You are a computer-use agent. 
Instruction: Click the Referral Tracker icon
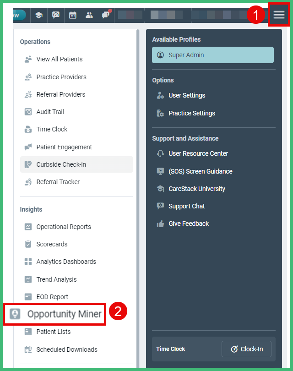pos(28,182)
